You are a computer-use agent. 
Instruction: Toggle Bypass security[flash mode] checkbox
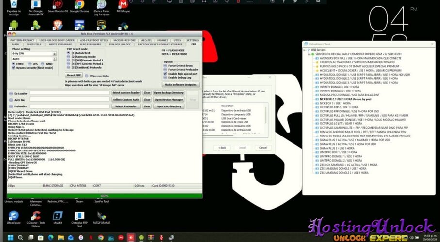pos(13,67)
